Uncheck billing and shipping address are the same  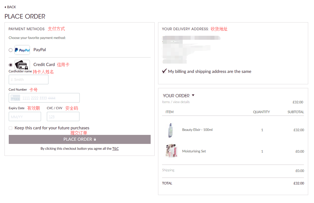click(x=164, y=71)
